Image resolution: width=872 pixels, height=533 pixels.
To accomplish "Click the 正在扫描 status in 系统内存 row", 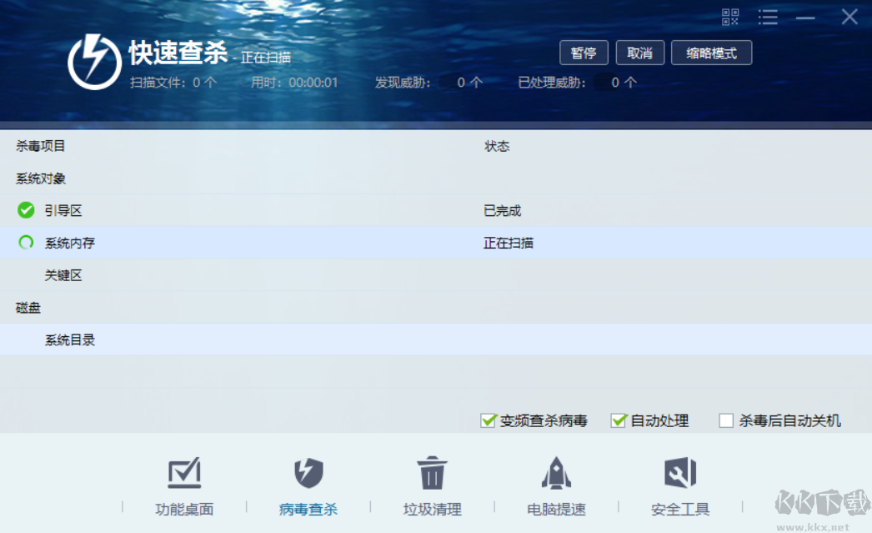I will coord(509,243).
